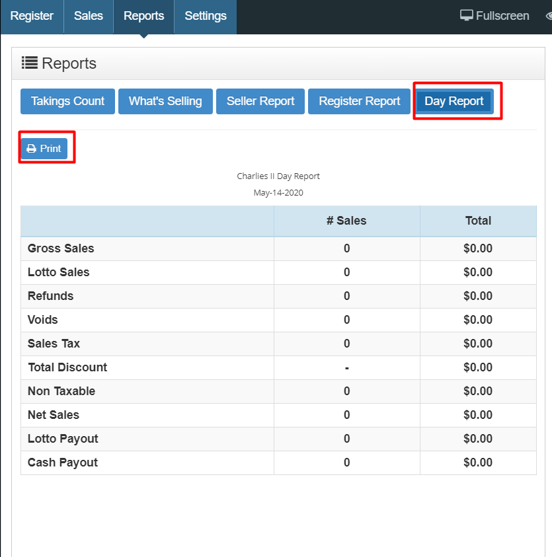Click the printer icon on Print button
The height and width of the screenshot is (557, 552).
tap(31, 149)
